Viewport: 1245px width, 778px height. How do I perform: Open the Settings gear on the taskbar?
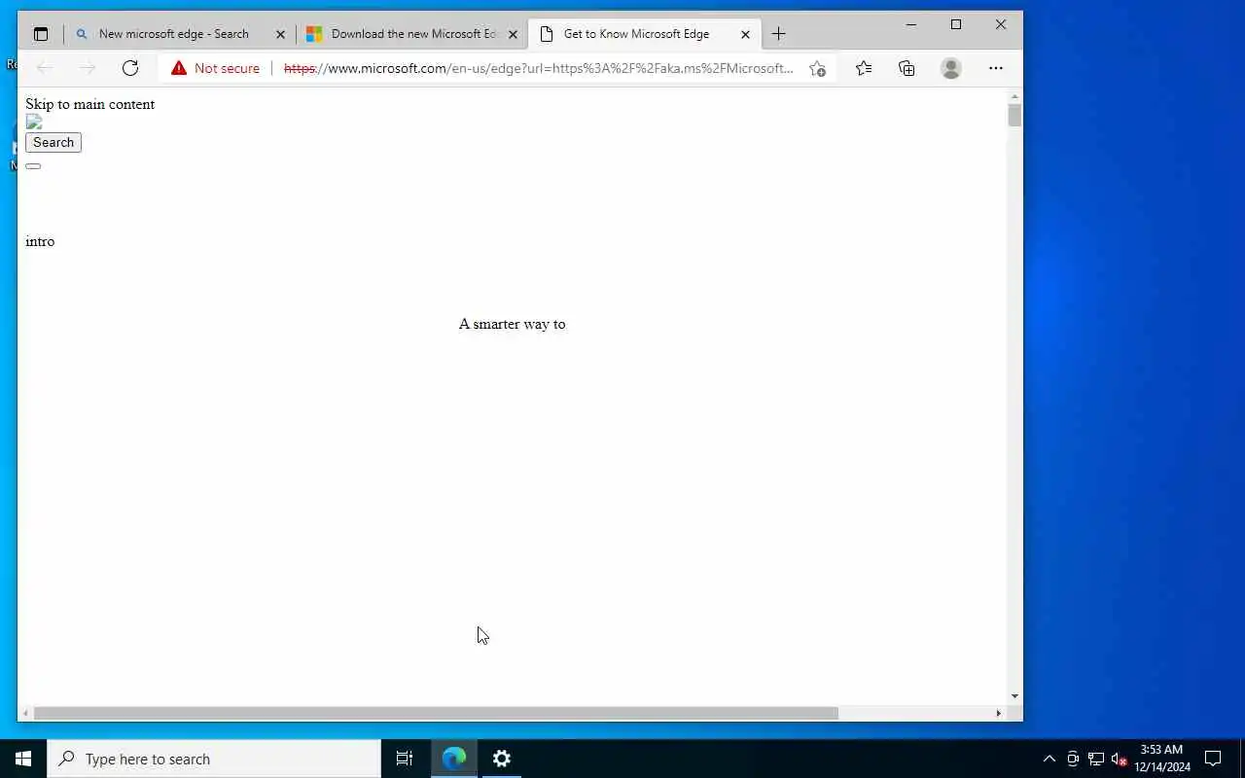tap(502, 759)
